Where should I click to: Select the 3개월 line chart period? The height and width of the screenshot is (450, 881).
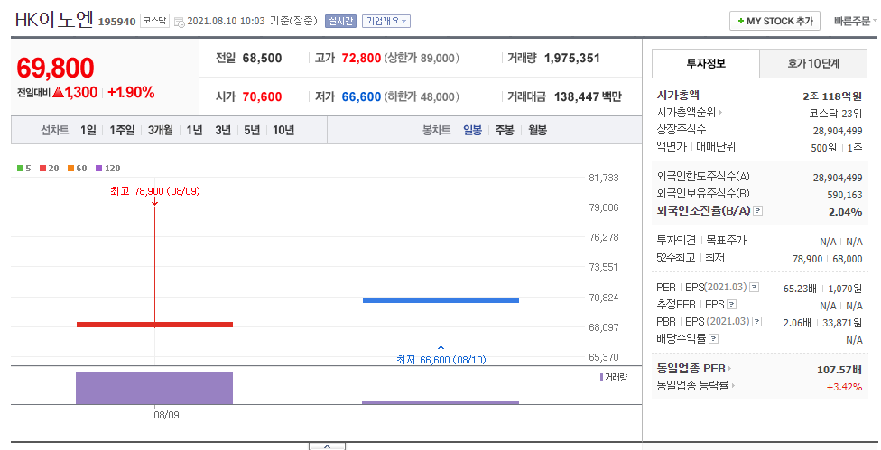161,130
